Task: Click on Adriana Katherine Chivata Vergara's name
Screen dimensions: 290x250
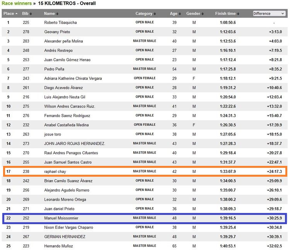Action: [73, 78]
